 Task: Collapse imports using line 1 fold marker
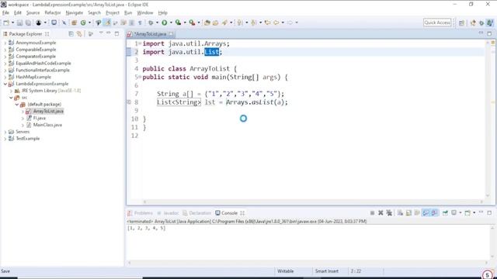140,43
